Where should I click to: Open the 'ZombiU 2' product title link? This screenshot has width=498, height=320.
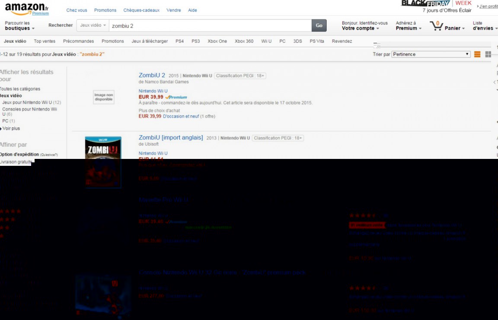pos(152,76)
